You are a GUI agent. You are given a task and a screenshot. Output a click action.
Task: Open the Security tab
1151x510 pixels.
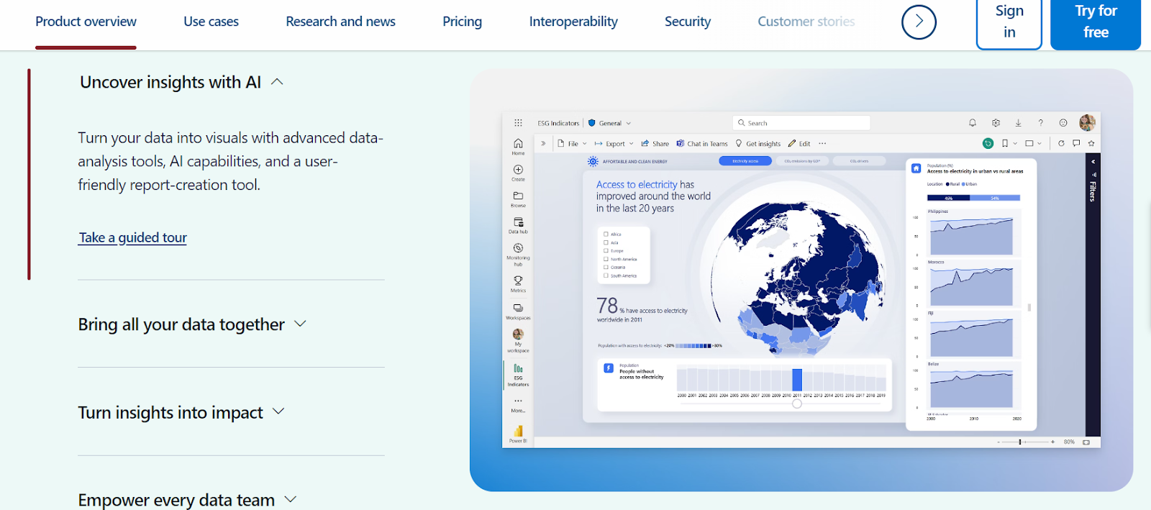688,22
